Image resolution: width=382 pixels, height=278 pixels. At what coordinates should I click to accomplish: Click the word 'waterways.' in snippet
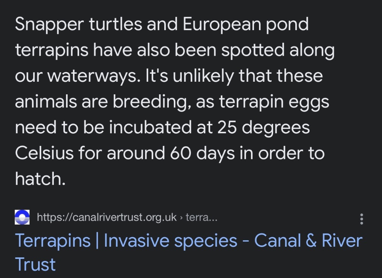[94, 76]
